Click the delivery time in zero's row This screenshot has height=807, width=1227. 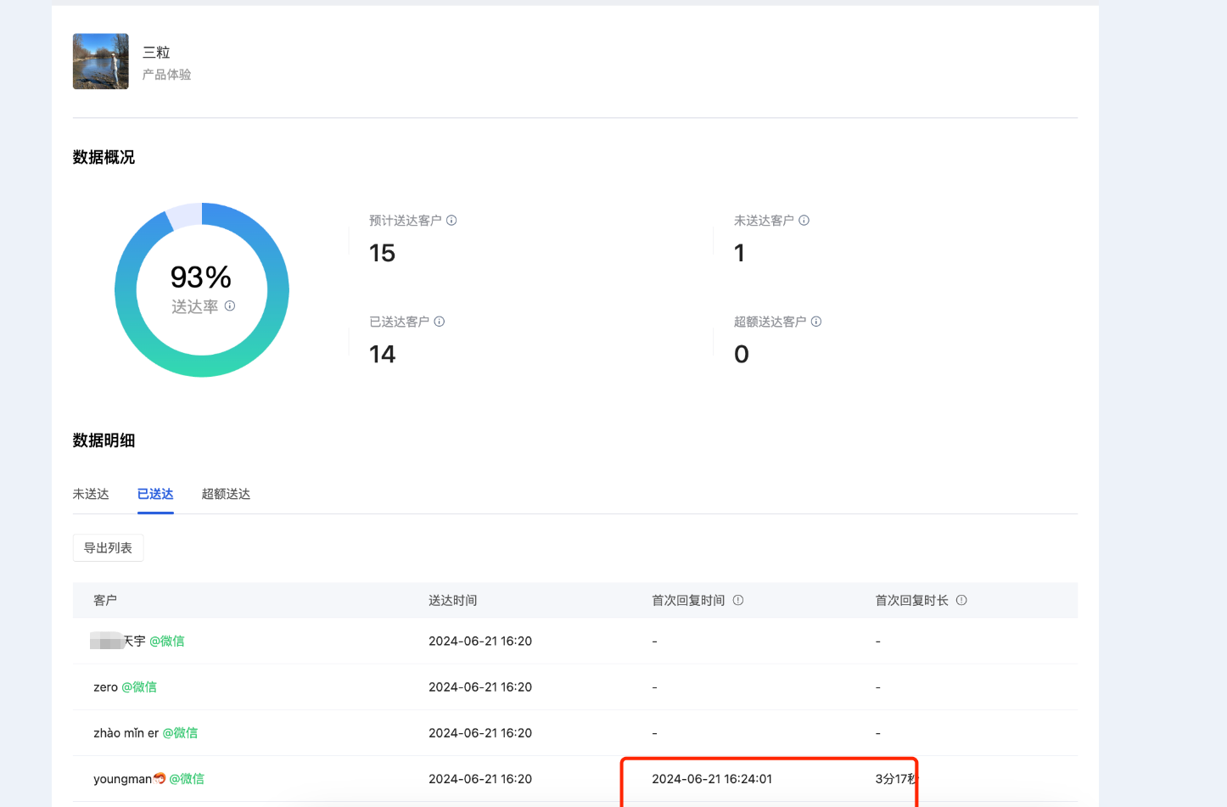(x=480, y=687)
